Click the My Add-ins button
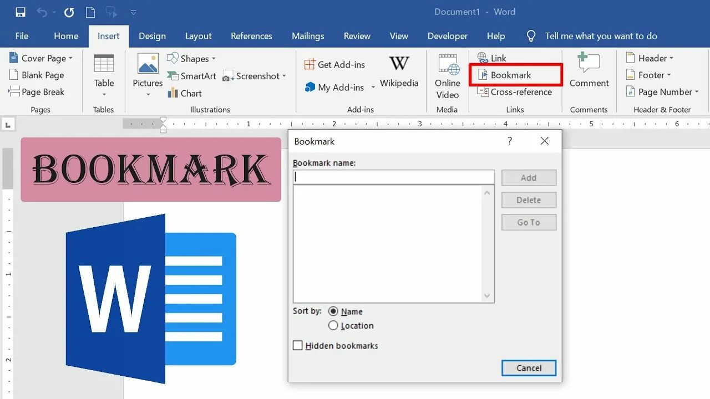 (334, 88)
